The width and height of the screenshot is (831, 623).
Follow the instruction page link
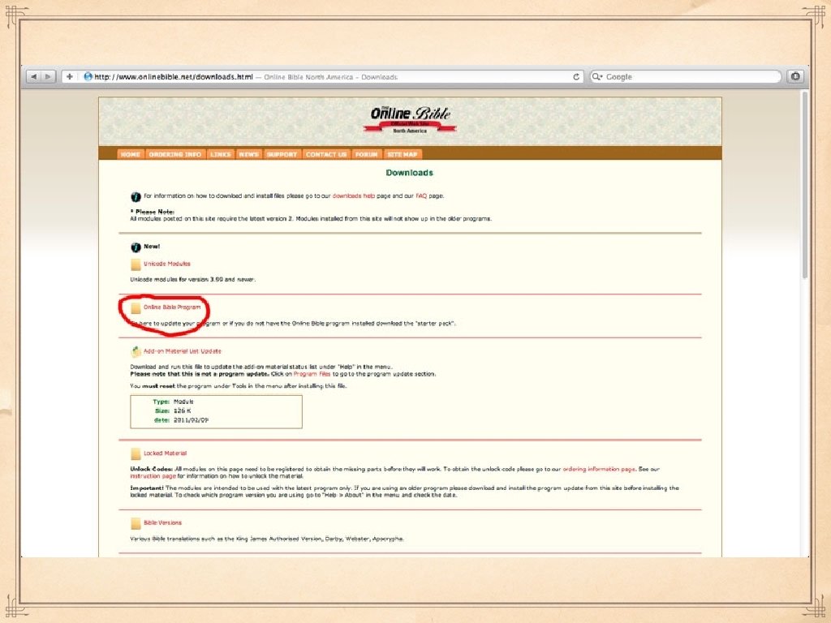(153, 476)
